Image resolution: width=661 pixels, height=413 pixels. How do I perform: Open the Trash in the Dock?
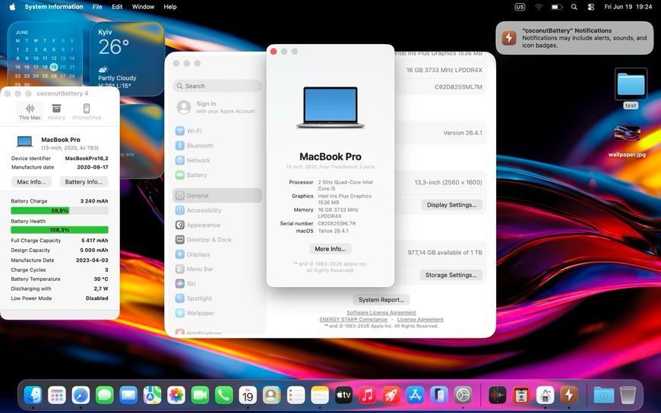click(628, 396)
